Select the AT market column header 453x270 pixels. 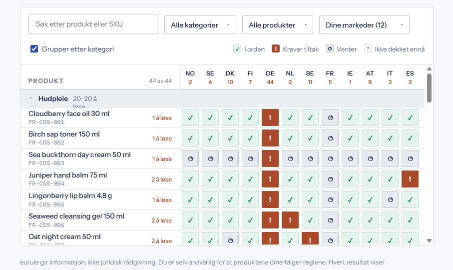point(370,77)
